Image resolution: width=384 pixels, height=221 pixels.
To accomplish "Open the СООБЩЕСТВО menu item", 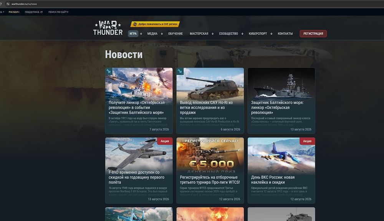I will 228,33.
